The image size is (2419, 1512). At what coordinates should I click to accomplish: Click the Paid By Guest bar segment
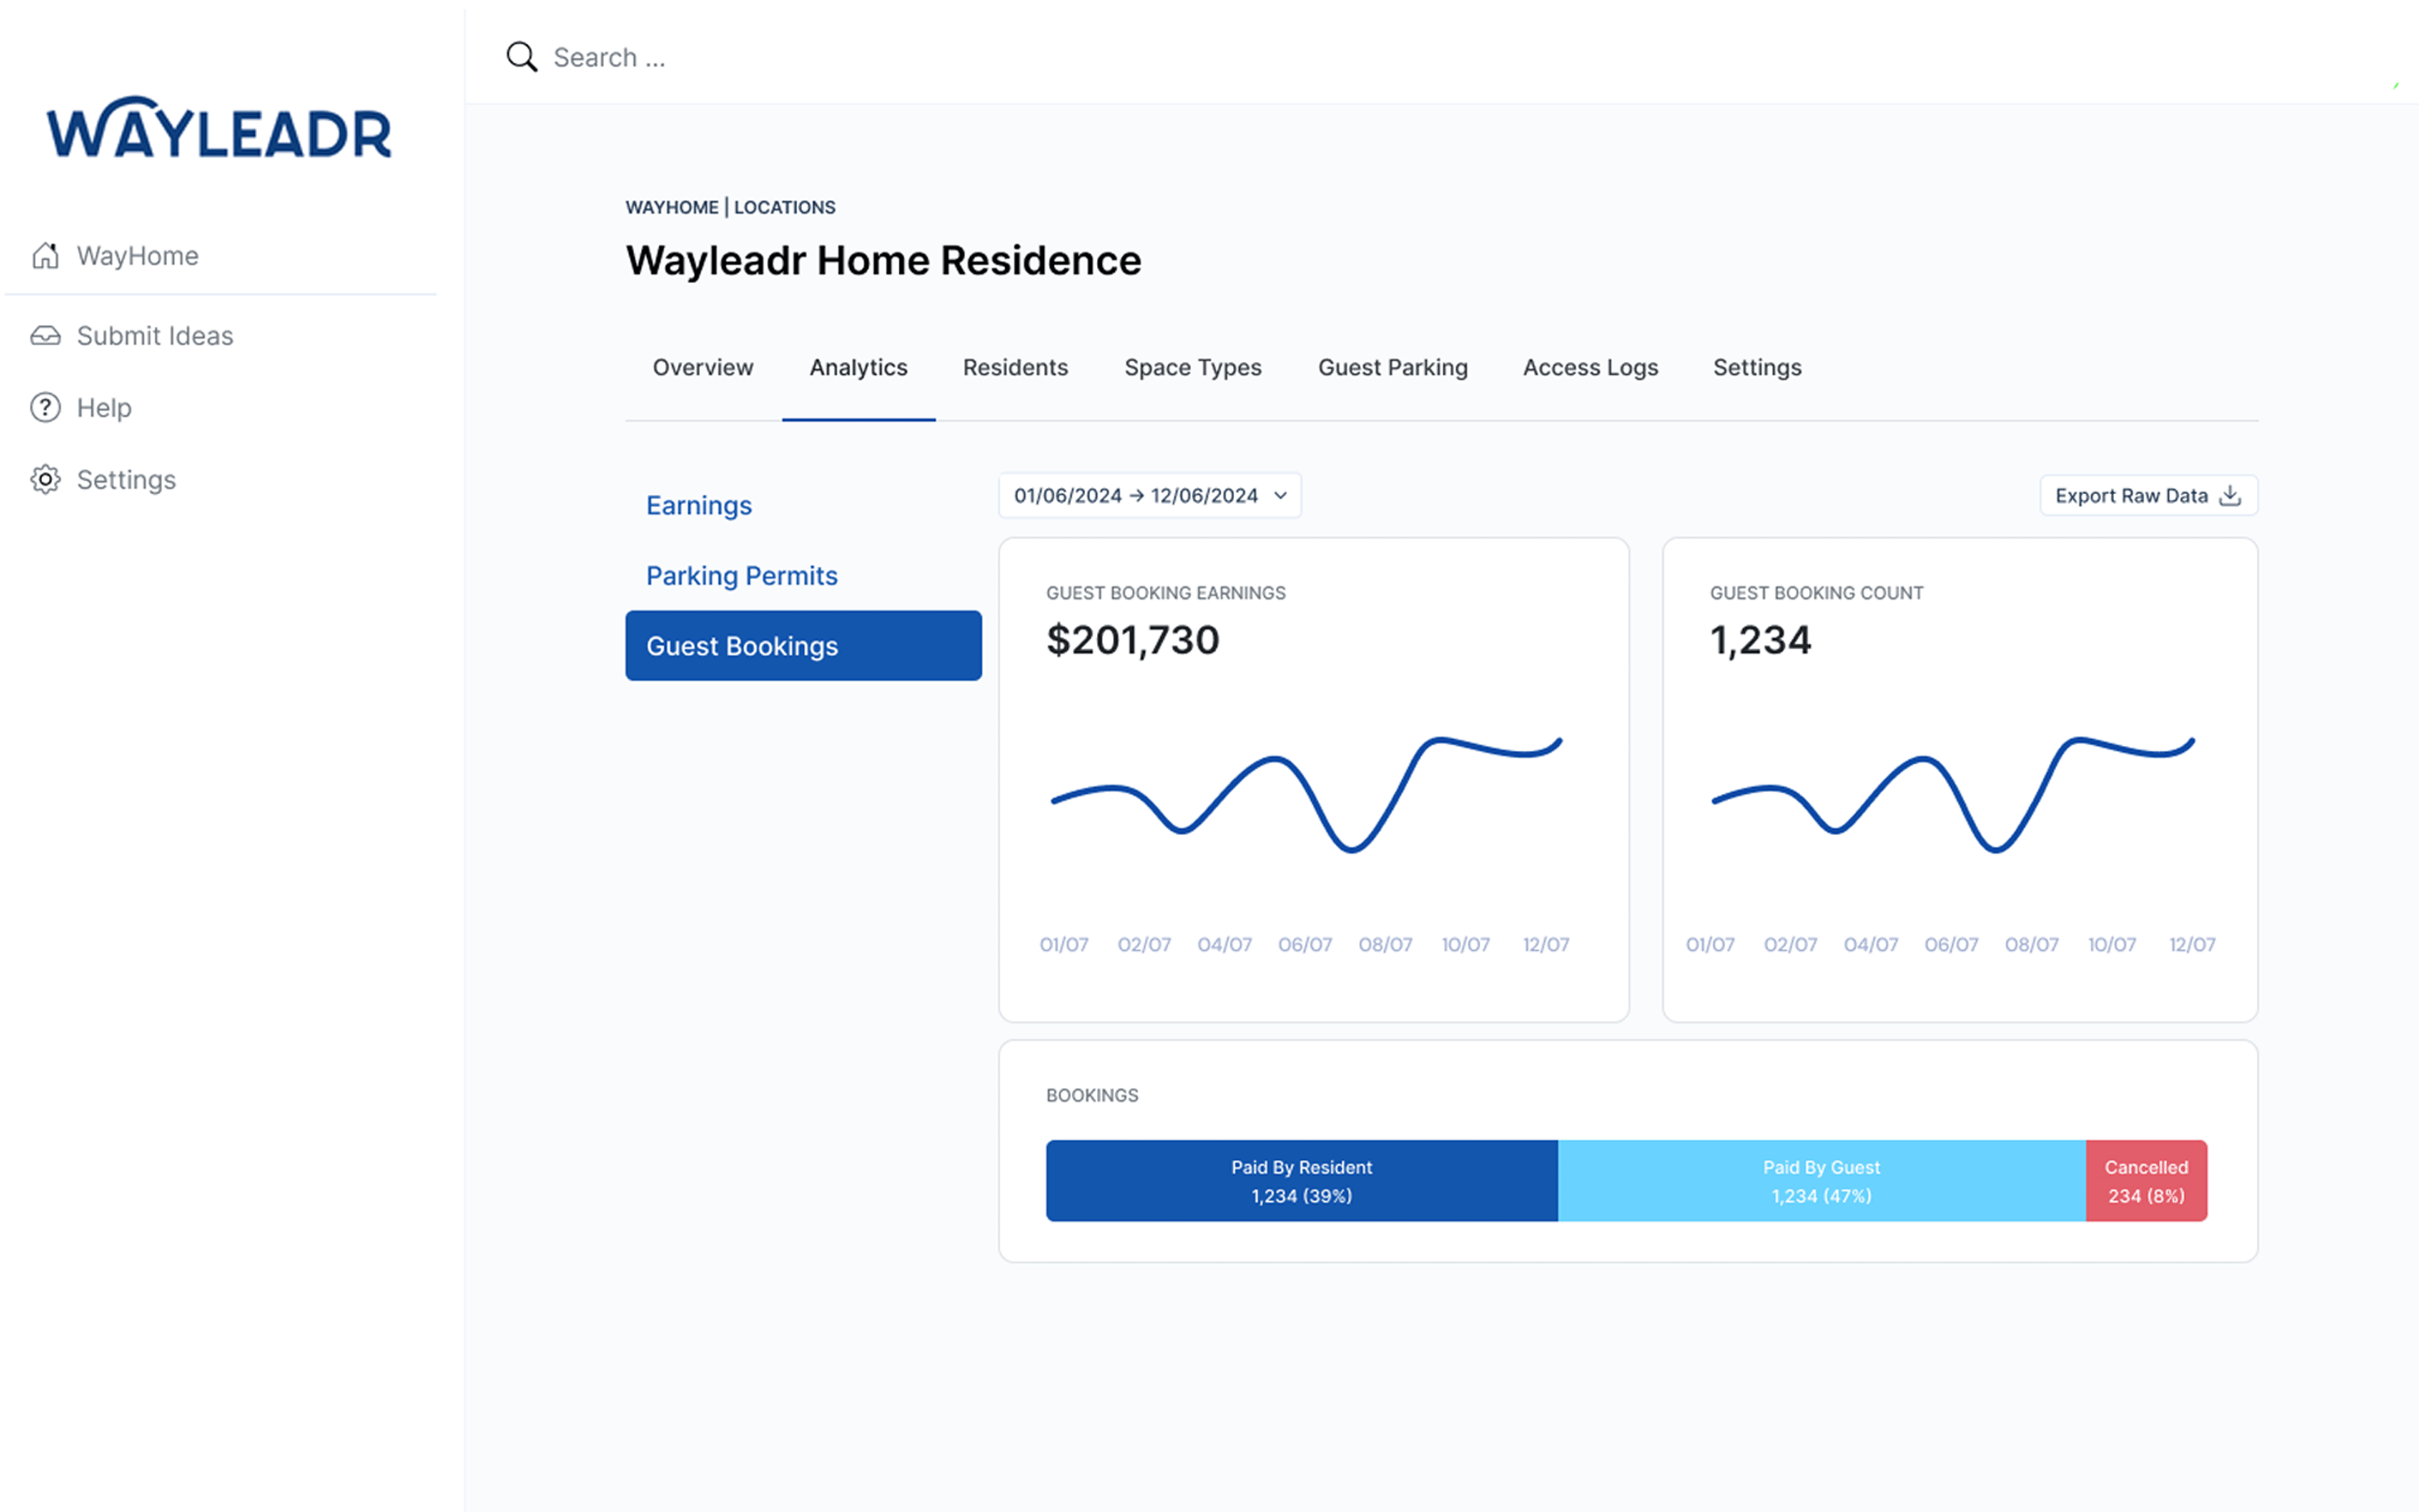click(1821, 1181)
